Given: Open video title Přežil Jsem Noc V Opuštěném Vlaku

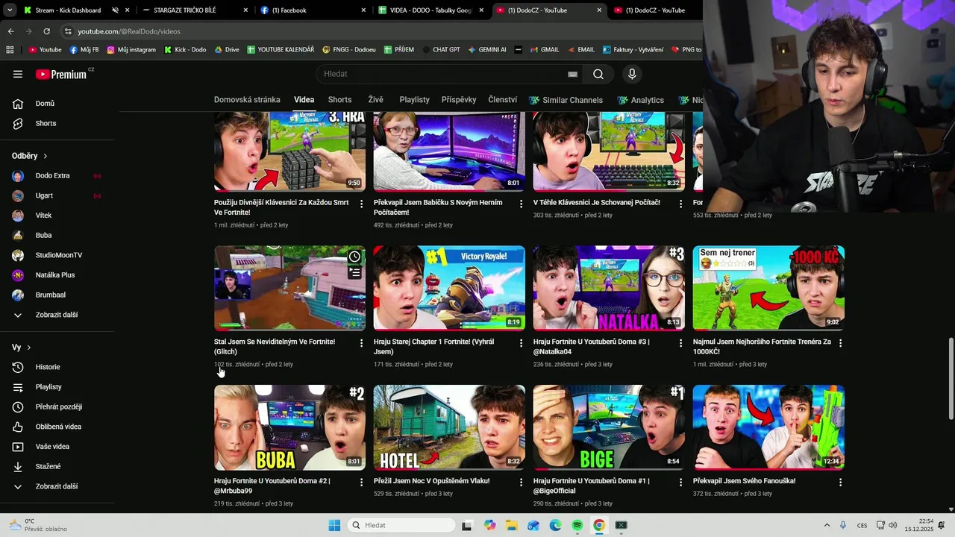Looking at the screenshot, I should [x=431, y=481].
